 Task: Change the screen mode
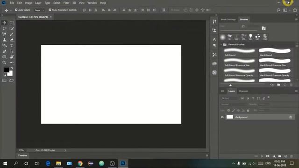(x=12, y=80)
